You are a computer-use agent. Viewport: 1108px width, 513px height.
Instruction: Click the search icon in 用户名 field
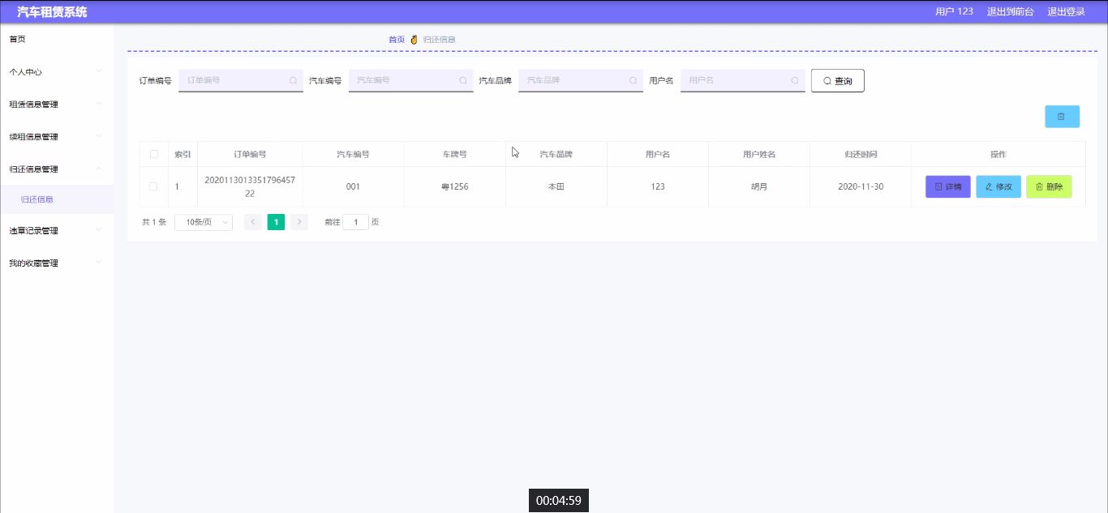[795, 81]
